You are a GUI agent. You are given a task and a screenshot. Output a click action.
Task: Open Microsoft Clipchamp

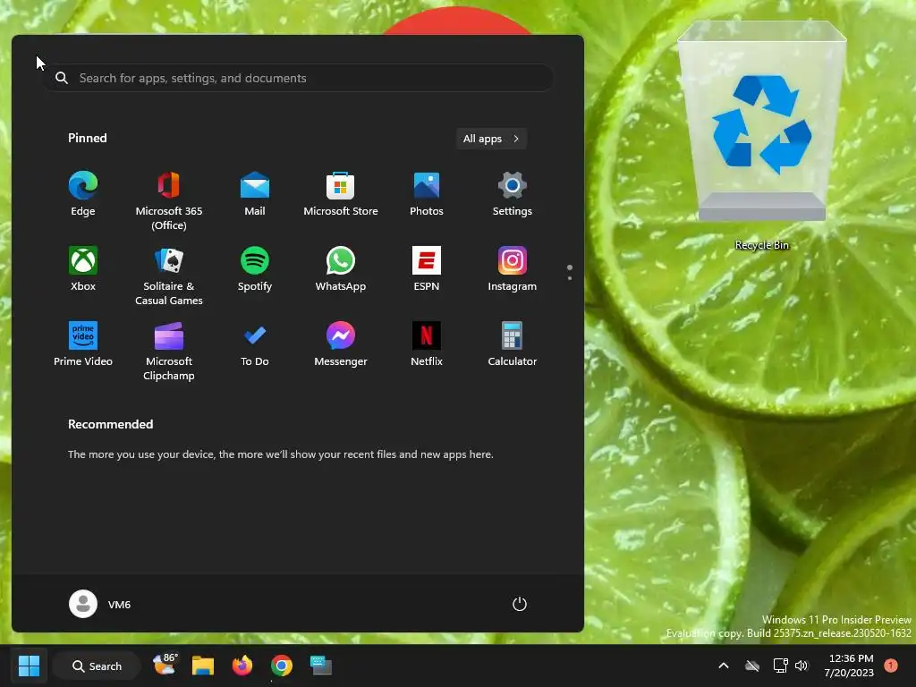[x=169, y=351]
